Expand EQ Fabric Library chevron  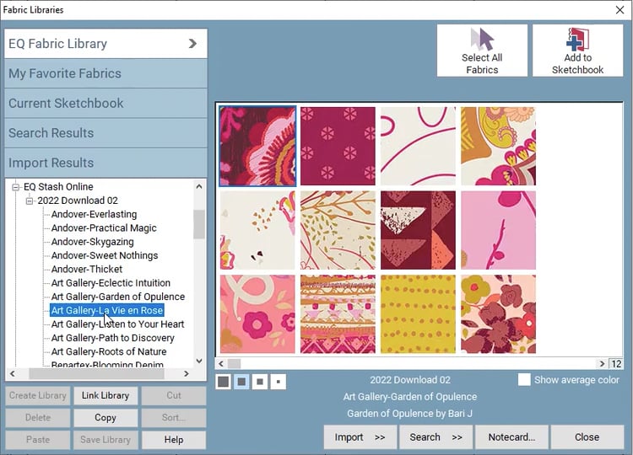[x=192, y=44]
